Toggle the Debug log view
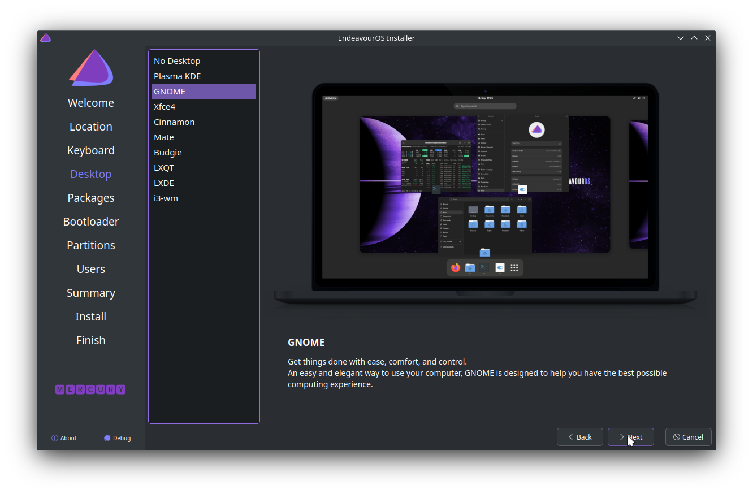The height and width of the screenshot is (494, 753). click(118, 438)
